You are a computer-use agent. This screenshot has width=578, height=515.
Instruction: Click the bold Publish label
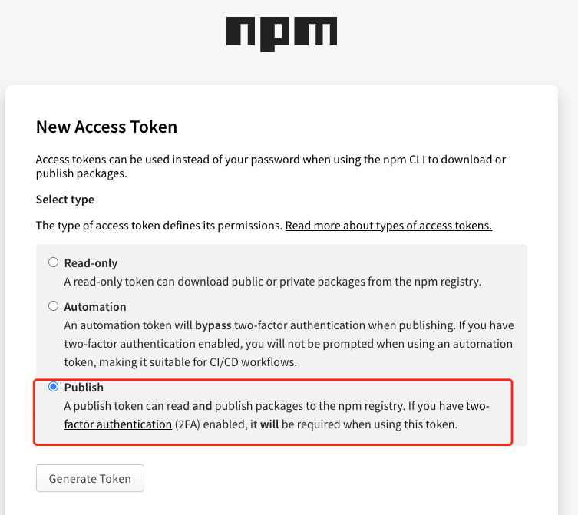click(x=84, y=388)
